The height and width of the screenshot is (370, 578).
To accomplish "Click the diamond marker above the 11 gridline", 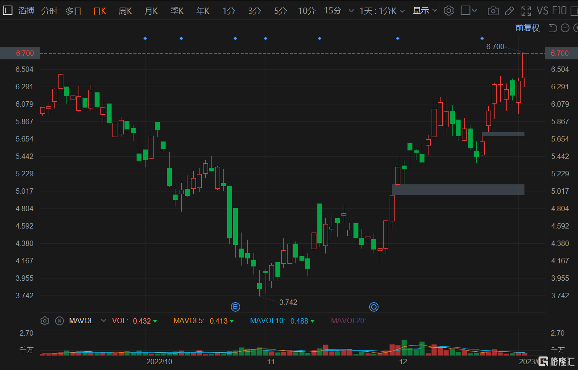I will [266, 39].
